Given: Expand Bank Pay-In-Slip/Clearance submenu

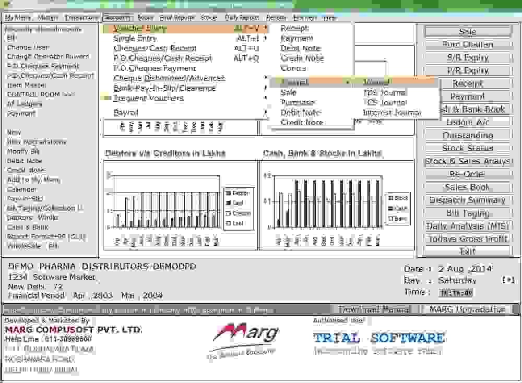Looking at the screenshot, I should pos(266,88).
